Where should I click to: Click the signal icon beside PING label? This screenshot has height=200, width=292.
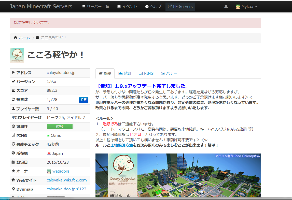(x=13, y=135)
